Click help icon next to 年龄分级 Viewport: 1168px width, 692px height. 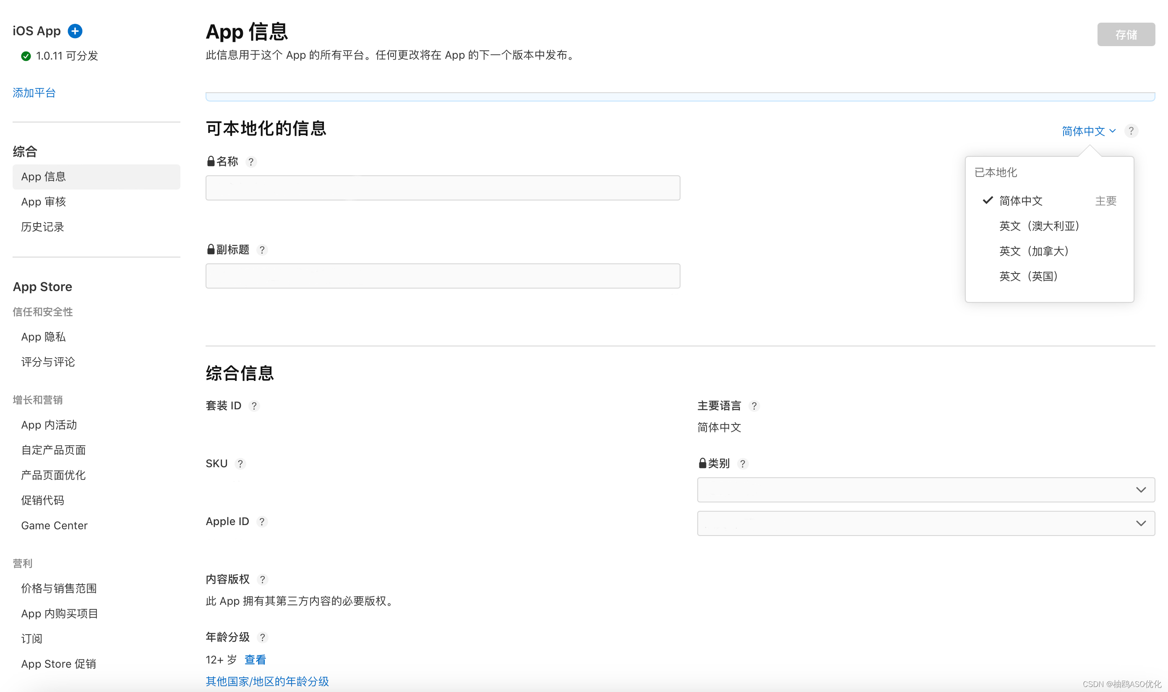tap(262, 637)
